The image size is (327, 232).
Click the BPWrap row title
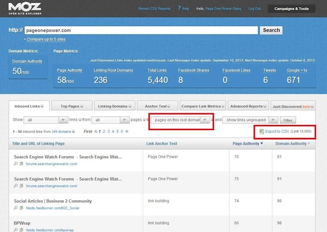coord(22,223)
